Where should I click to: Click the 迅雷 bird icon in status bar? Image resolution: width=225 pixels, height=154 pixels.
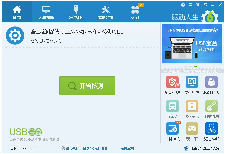point(186,148)
